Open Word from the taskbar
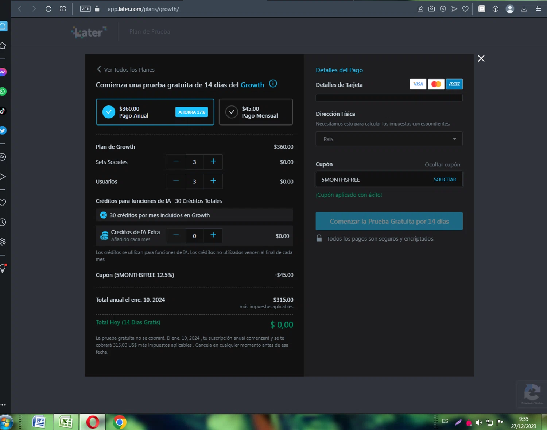 39,422
